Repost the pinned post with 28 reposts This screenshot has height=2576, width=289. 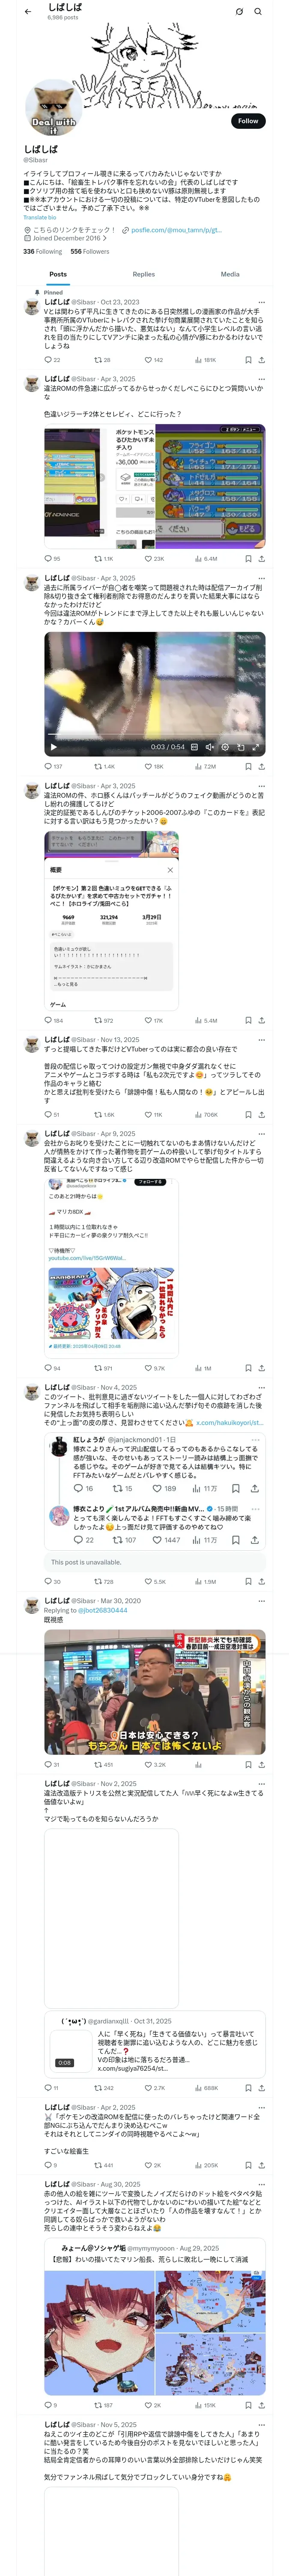(x=101, y=360)
